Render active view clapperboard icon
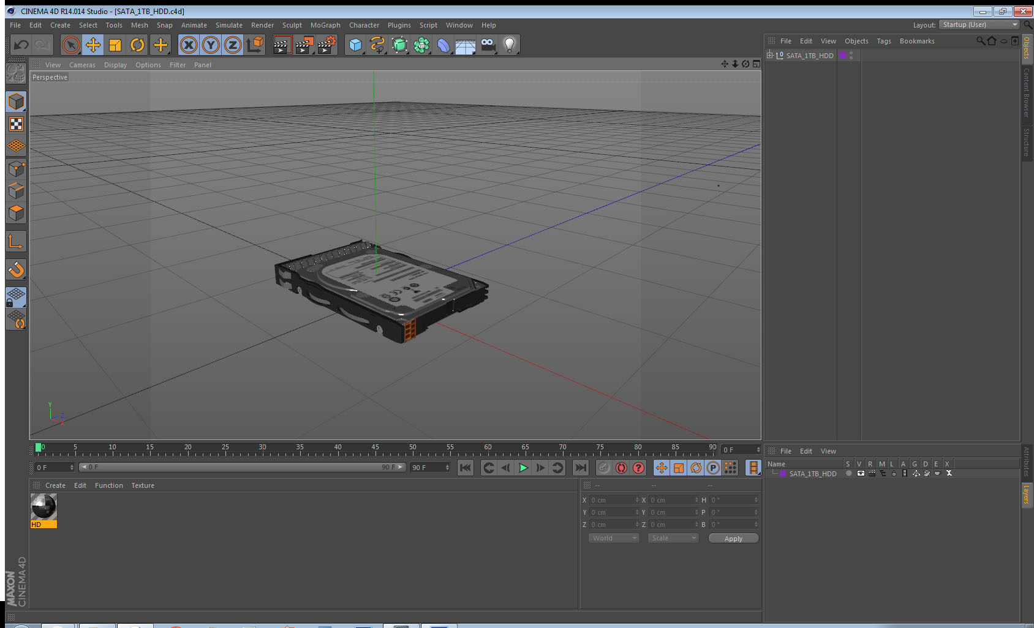 (x=282, y=45)
